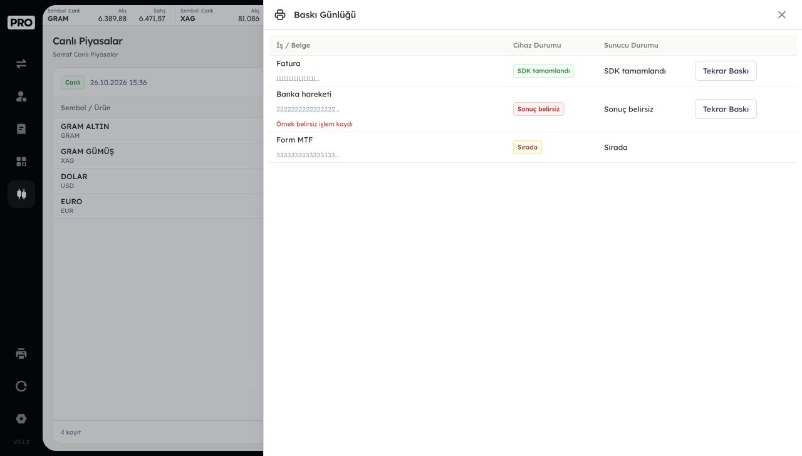Select the live markets candlestick icon
Viewport: 802px width, 456px height.
(x=21, y=194)
